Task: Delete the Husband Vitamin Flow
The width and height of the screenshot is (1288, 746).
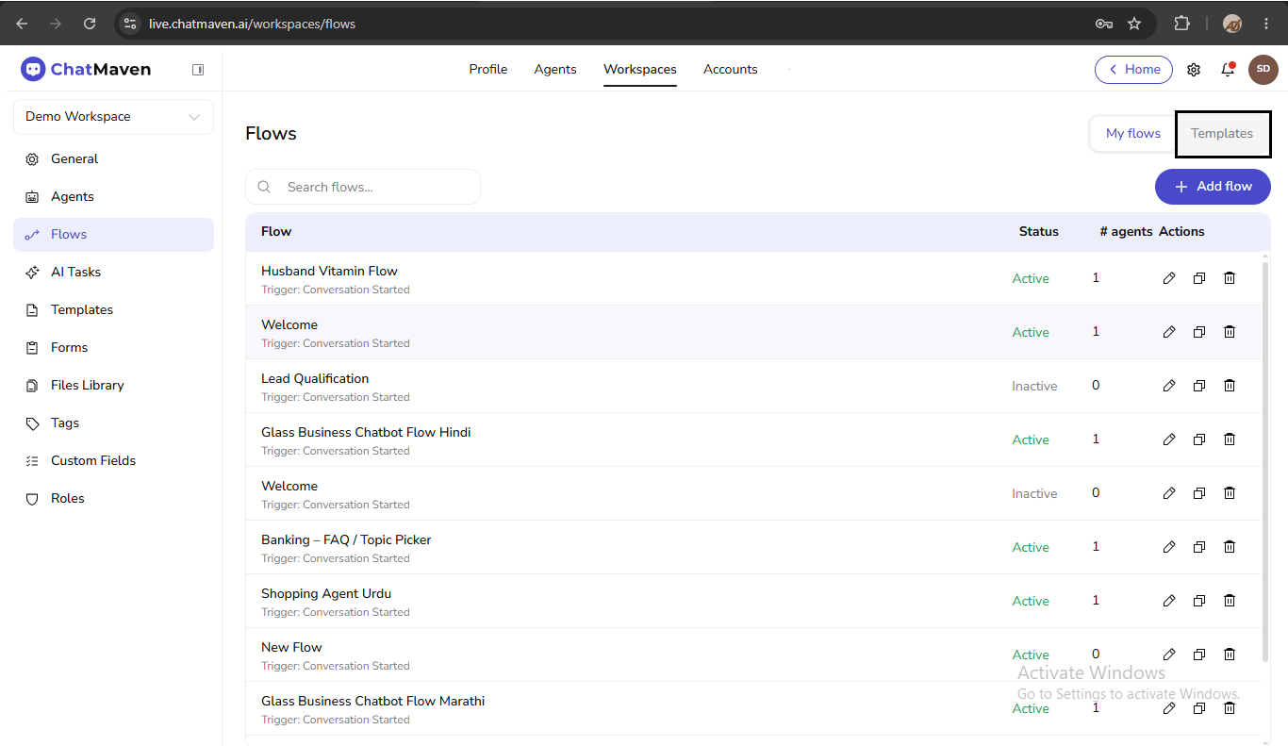Action: point(1230,278)
